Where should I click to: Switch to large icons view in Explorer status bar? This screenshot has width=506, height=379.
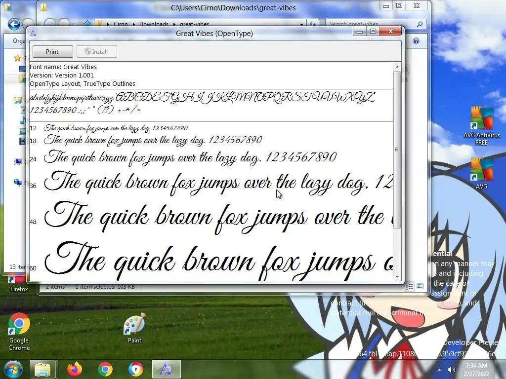click(x=420, y=286)
